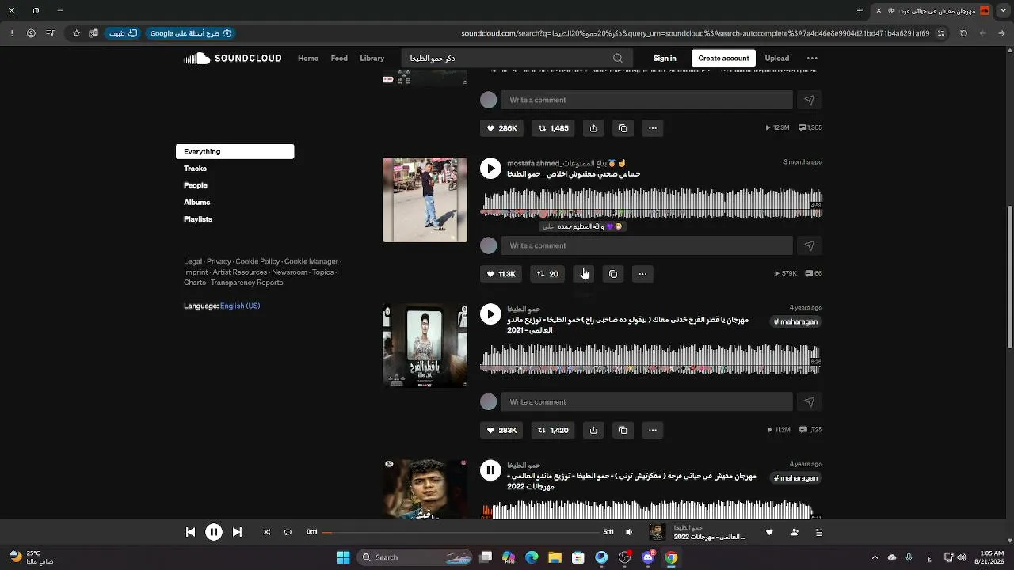Viewport: 1014px width, 570px height.
Task: Click the Create account button
Action: point(723,59)
